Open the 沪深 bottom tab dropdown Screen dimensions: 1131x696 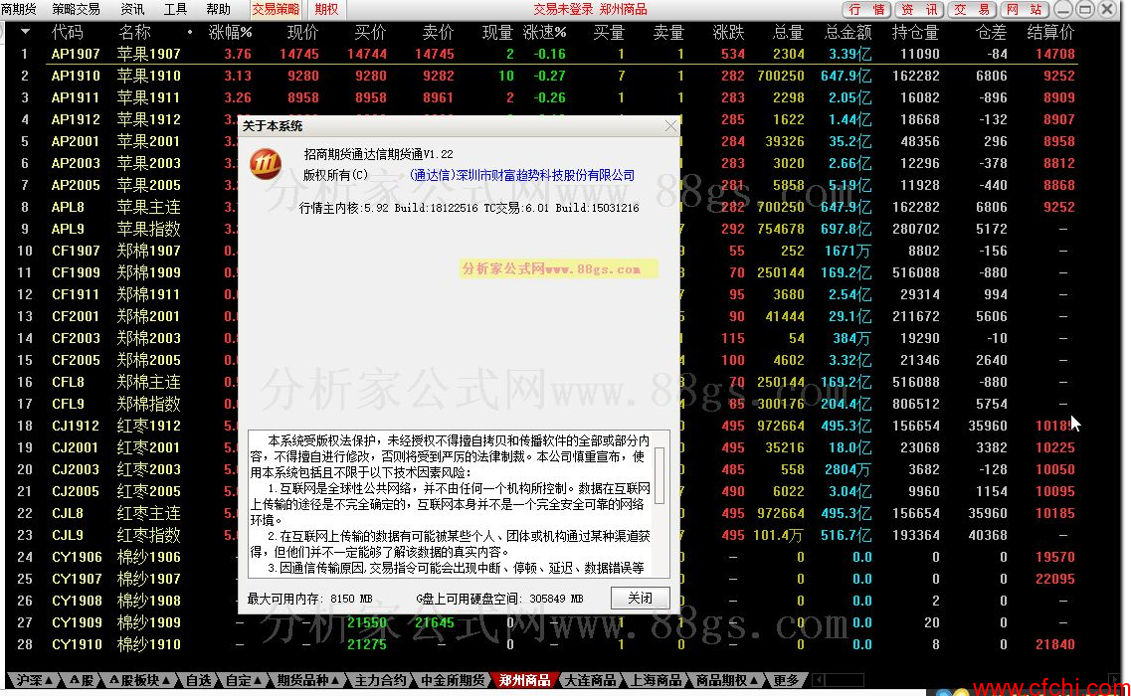[33, 680]
